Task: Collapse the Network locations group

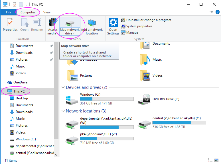Action: pyautogui.click(x=63, y=111)
